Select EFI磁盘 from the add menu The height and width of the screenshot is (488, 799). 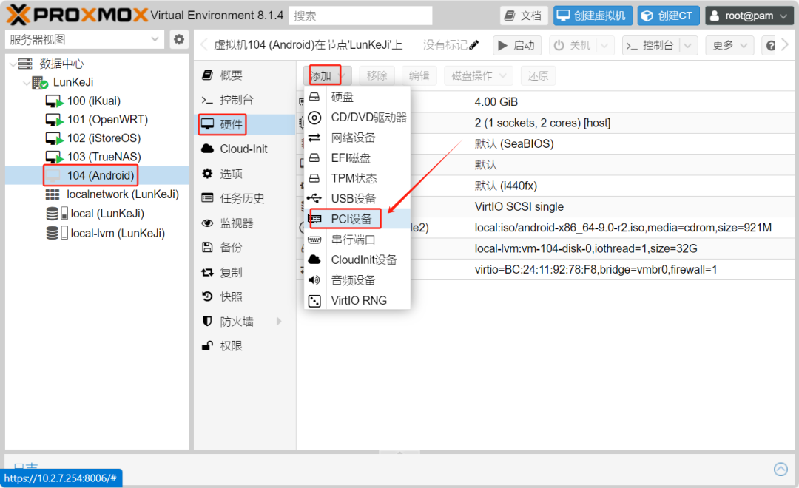pyautogui.click(x=357, y=158)
